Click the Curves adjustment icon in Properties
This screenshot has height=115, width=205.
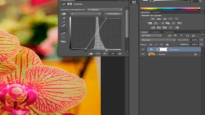point(64,4)
